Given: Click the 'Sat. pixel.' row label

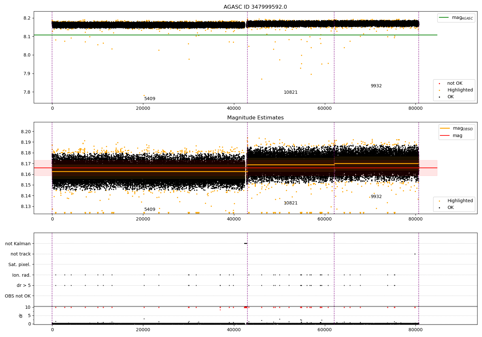Looking at the screenshot, I should (20, 264).
